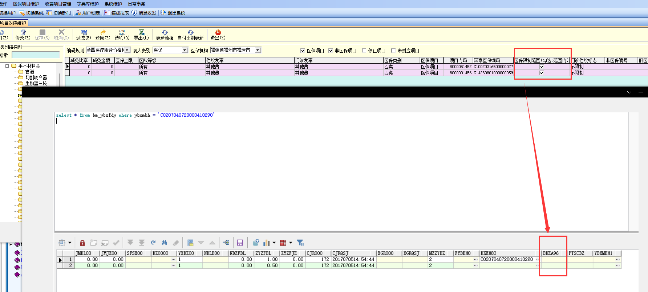This screenshot has height=292, width=648.
Task: Open the bar chart dropdown arrow
Action: tap(274, 243)
